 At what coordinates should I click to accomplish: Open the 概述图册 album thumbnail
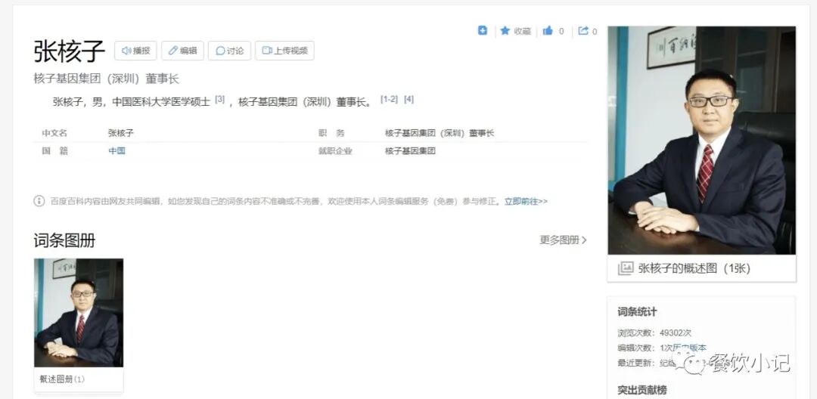[x=79, y=313]
